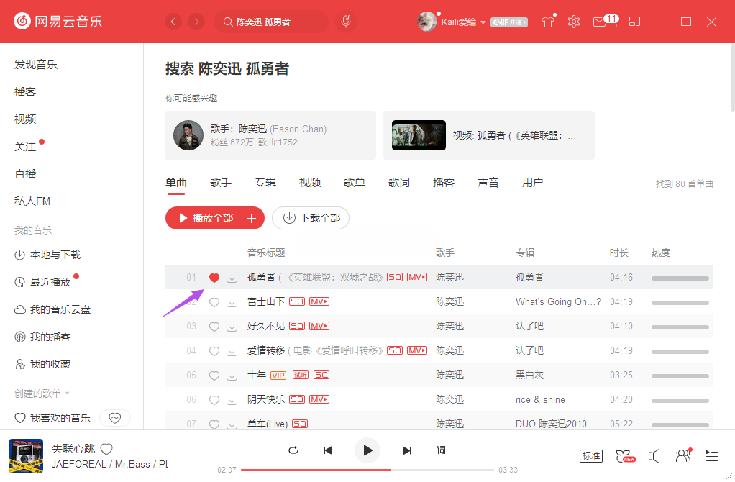Switch to the 专辑 search tab
Screen dimensions: 735x482
click(265, 182)
